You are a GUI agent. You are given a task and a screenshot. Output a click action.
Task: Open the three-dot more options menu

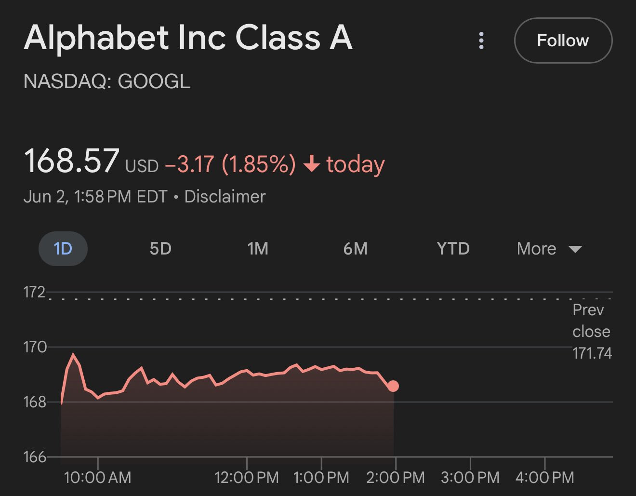click(x=481, y=40)
